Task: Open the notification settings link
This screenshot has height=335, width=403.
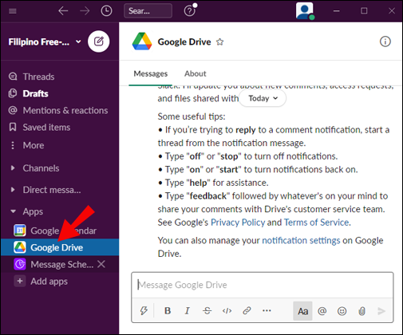Action: [301, 240]
